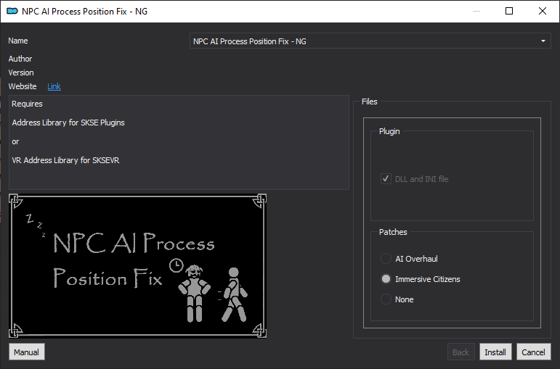Click 'VR Address Library for SKSEVR' text
The height and width of the screenshot is (369, 560).
pyautogui.click(x=65, y=160)
